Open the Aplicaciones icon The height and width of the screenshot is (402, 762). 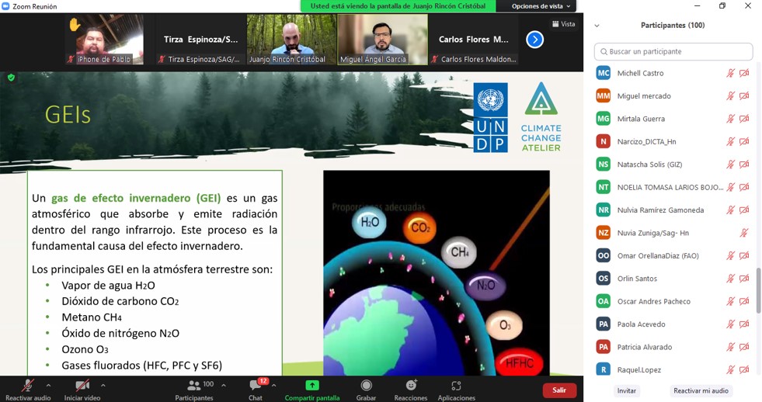456,386
